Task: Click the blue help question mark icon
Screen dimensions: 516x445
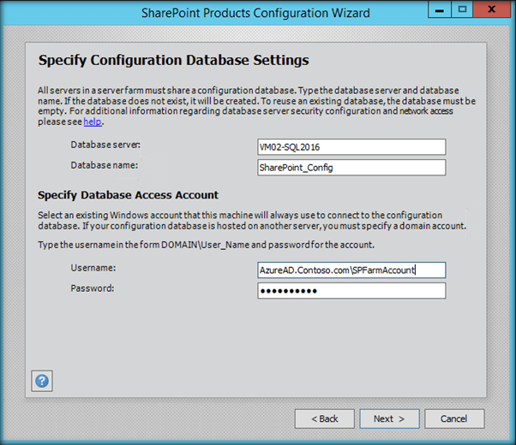Action: coord(42,380)
